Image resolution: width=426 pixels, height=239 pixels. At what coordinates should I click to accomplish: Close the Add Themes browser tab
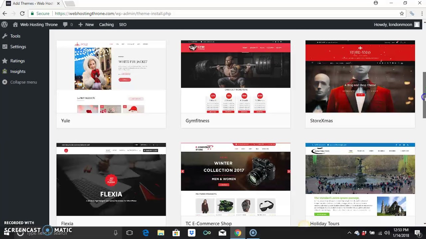pyautogui.click(x=58, y=3)
